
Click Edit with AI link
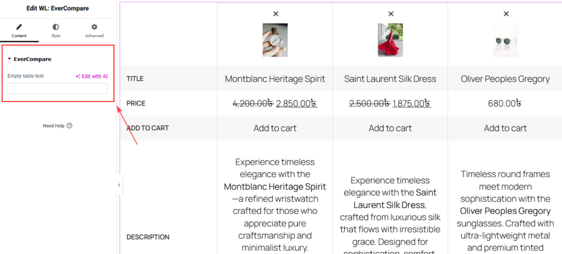pos(92,76)
